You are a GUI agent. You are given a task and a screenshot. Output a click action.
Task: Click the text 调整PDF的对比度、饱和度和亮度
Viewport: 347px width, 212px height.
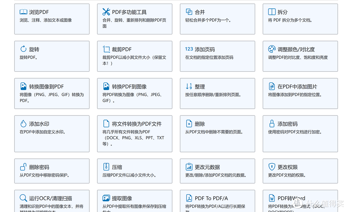click(x=298, y=57)
